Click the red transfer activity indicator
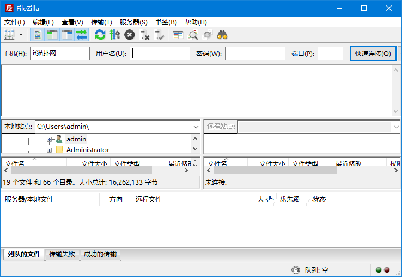Viewport: 402px width, 277px height. pyautogui.click(x=387, y=270)
